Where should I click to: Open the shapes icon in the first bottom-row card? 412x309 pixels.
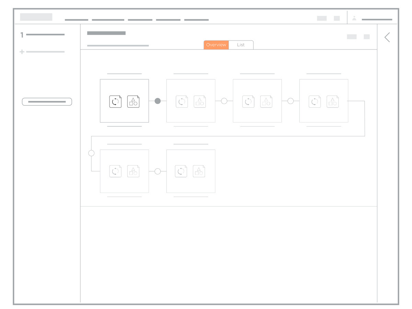tap(133, 171)
